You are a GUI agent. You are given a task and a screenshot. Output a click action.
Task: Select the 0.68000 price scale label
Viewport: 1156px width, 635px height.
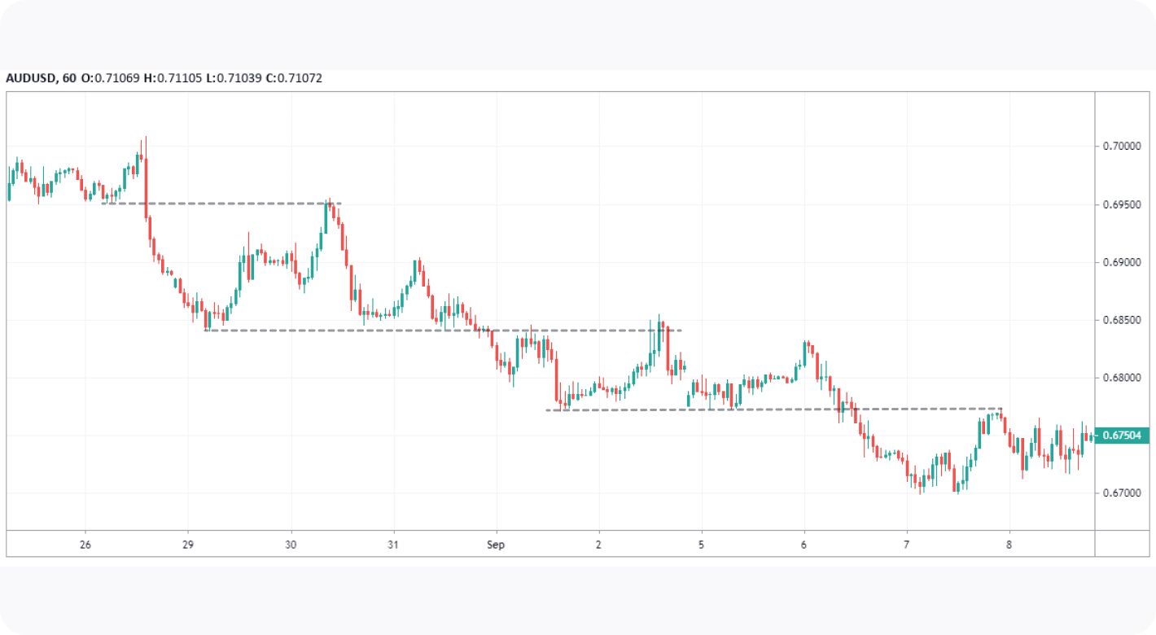click(x=1120, y=379)
